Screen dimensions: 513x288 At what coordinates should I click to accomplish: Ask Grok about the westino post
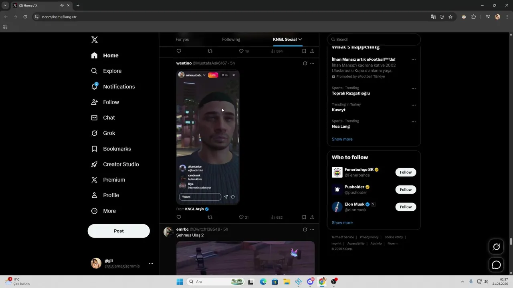[305, 63]
